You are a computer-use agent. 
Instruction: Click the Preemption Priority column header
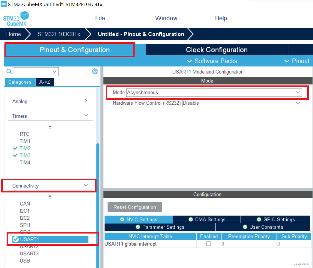tap(249, 237)
